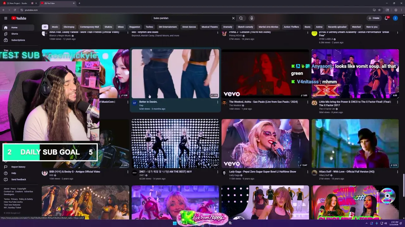Select the Reggaeton filter chip
This screenshot has width=405, height=227.
pos(135,27)
